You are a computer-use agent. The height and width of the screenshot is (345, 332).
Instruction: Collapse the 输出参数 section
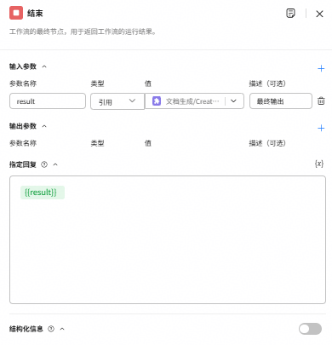click(x=44, y=126)
